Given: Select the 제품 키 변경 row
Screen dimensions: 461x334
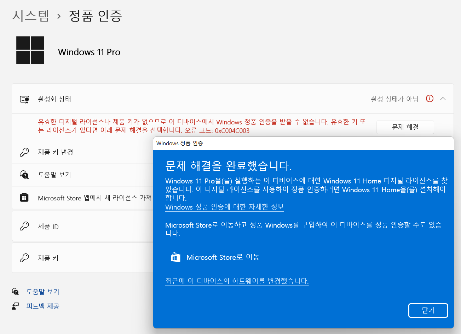Looking at the screenshot, I should pos(83,152).
